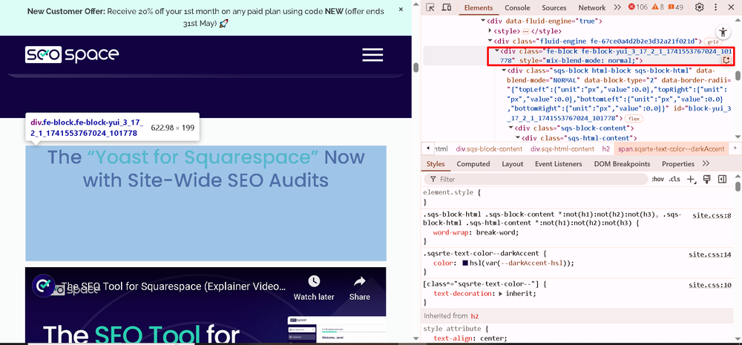
Task: Switch to the Console tab
Action: tap(517, 7)
